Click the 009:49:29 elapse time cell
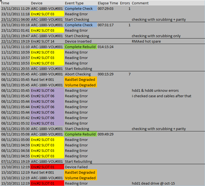Viewport: 205px width, 186px height. 106,134
